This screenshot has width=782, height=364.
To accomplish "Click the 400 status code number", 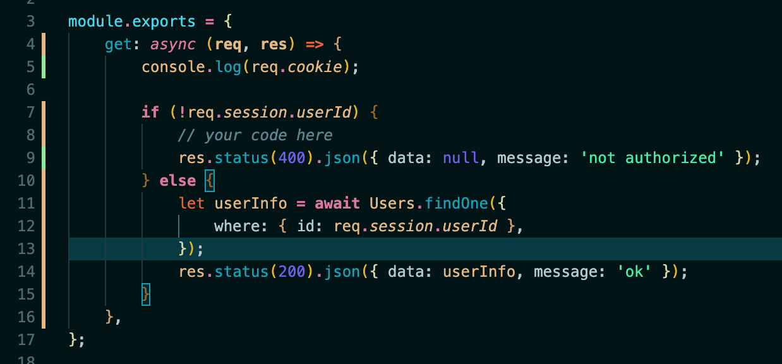I will [x=292, y=158].
